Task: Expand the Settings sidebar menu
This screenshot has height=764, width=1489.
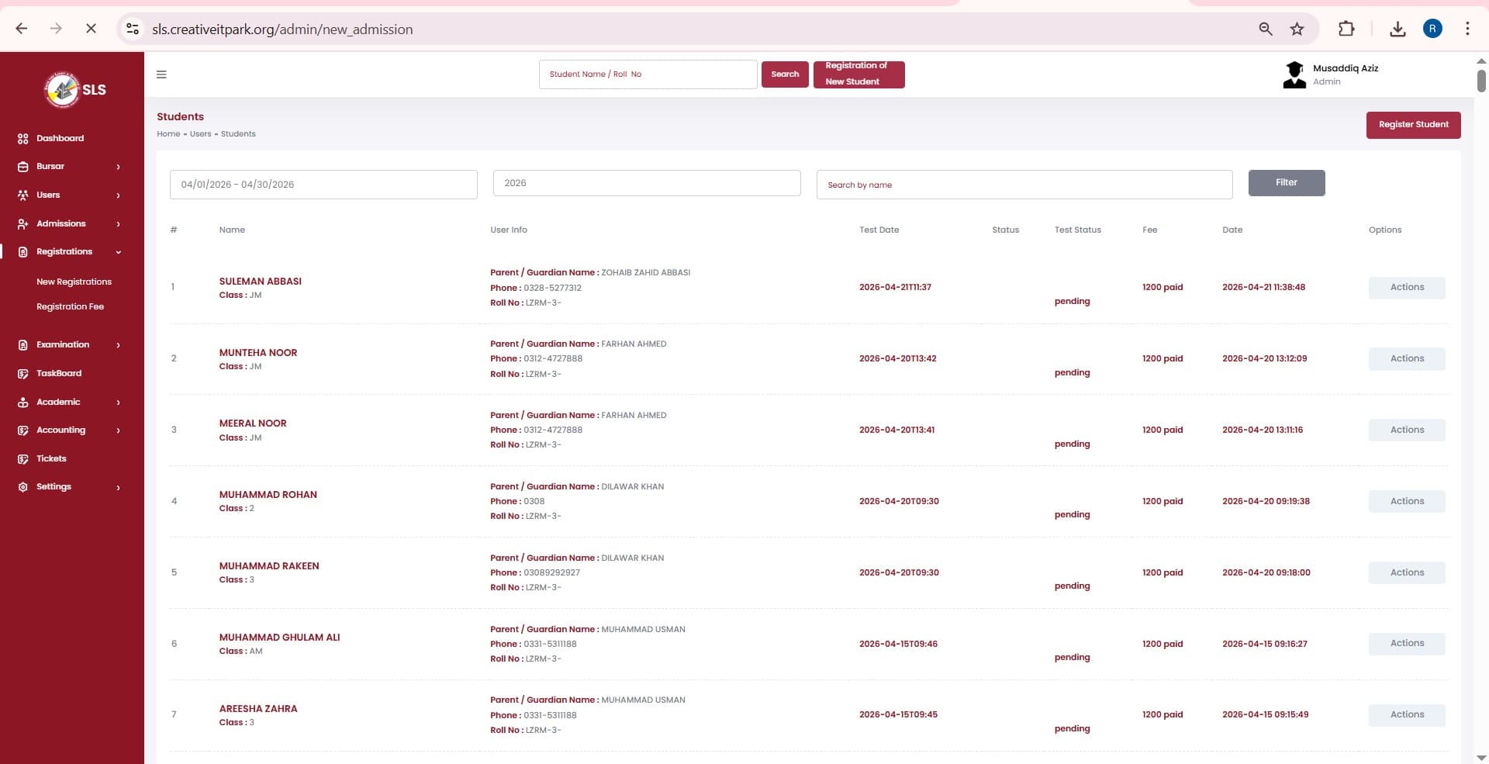Action: 70,487
